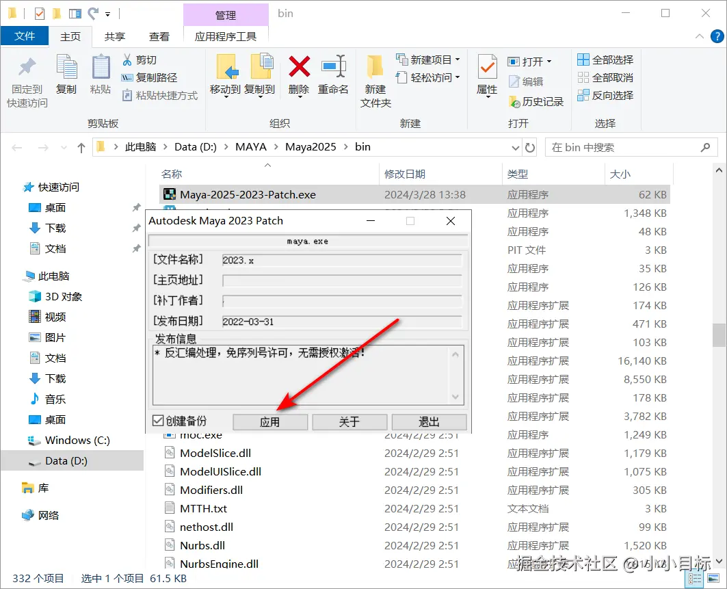Screen dimensions: 727x589
Task: Click the Up One Level arrow icon
Action: (x=81, y=148)
